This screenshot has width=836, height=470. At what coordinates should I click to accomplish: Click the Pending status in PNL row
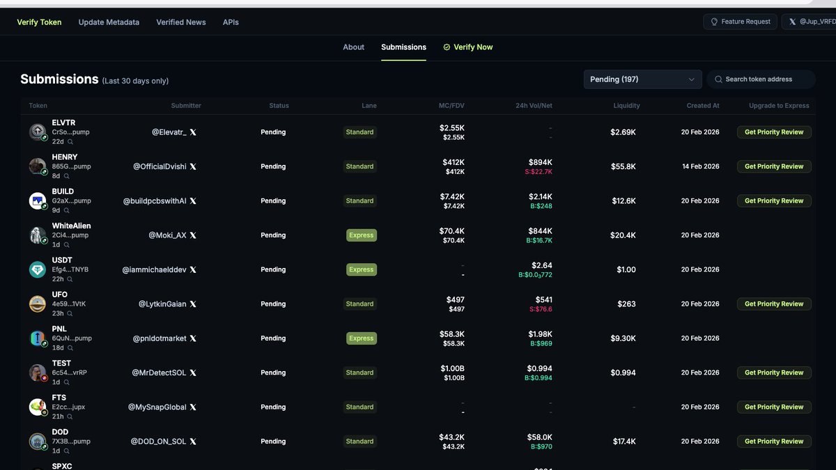tap(273, 338)
